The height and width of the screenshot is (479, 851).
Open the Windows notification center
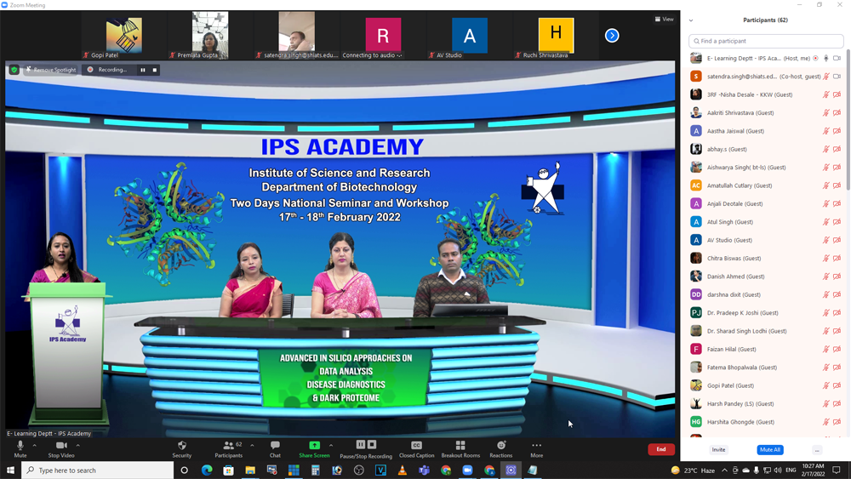pyautogui.click(x=837, y=470)
